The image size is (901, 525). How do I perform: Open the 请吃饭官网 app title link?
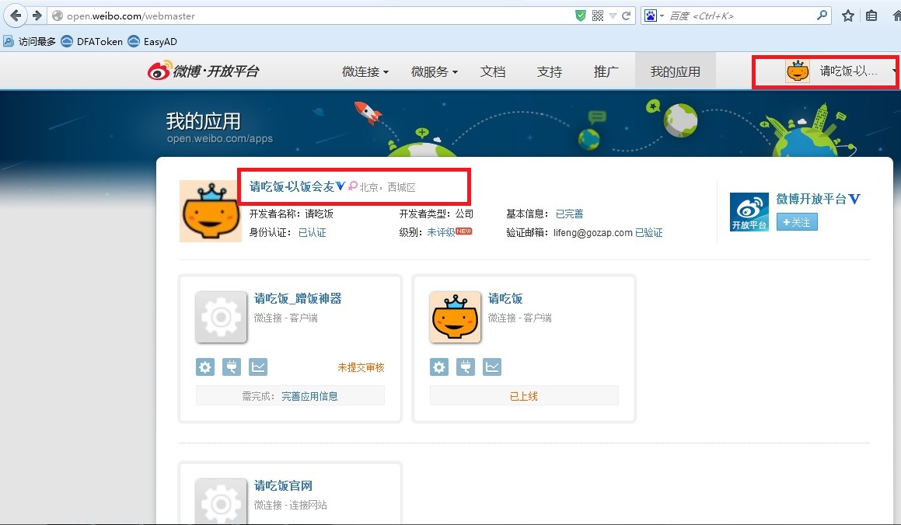(x=283, y=485)
